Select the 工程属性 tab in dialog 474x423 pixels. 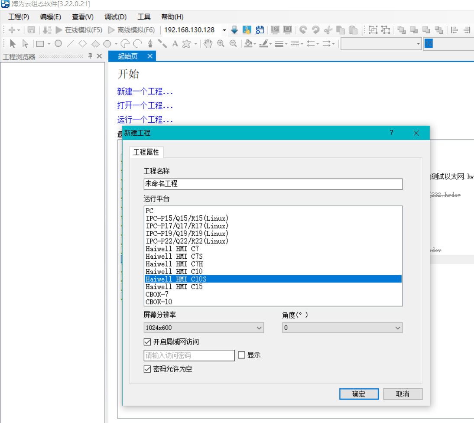pyautogui.click(x=146, y=152)
